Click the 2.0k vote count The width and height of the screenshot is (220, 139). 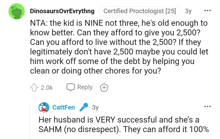click(x=47, y=88)
